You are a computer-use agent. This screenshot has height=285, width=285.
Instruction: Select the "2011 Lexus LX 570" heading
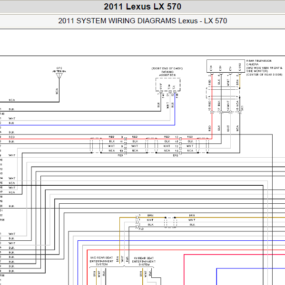pyautogui.click(x=142, y=7)
